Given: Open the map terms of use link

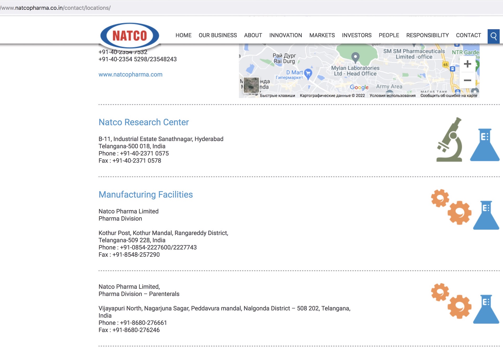Looking at the screenshot, I should pyautogui.click(x=392, y=96).
